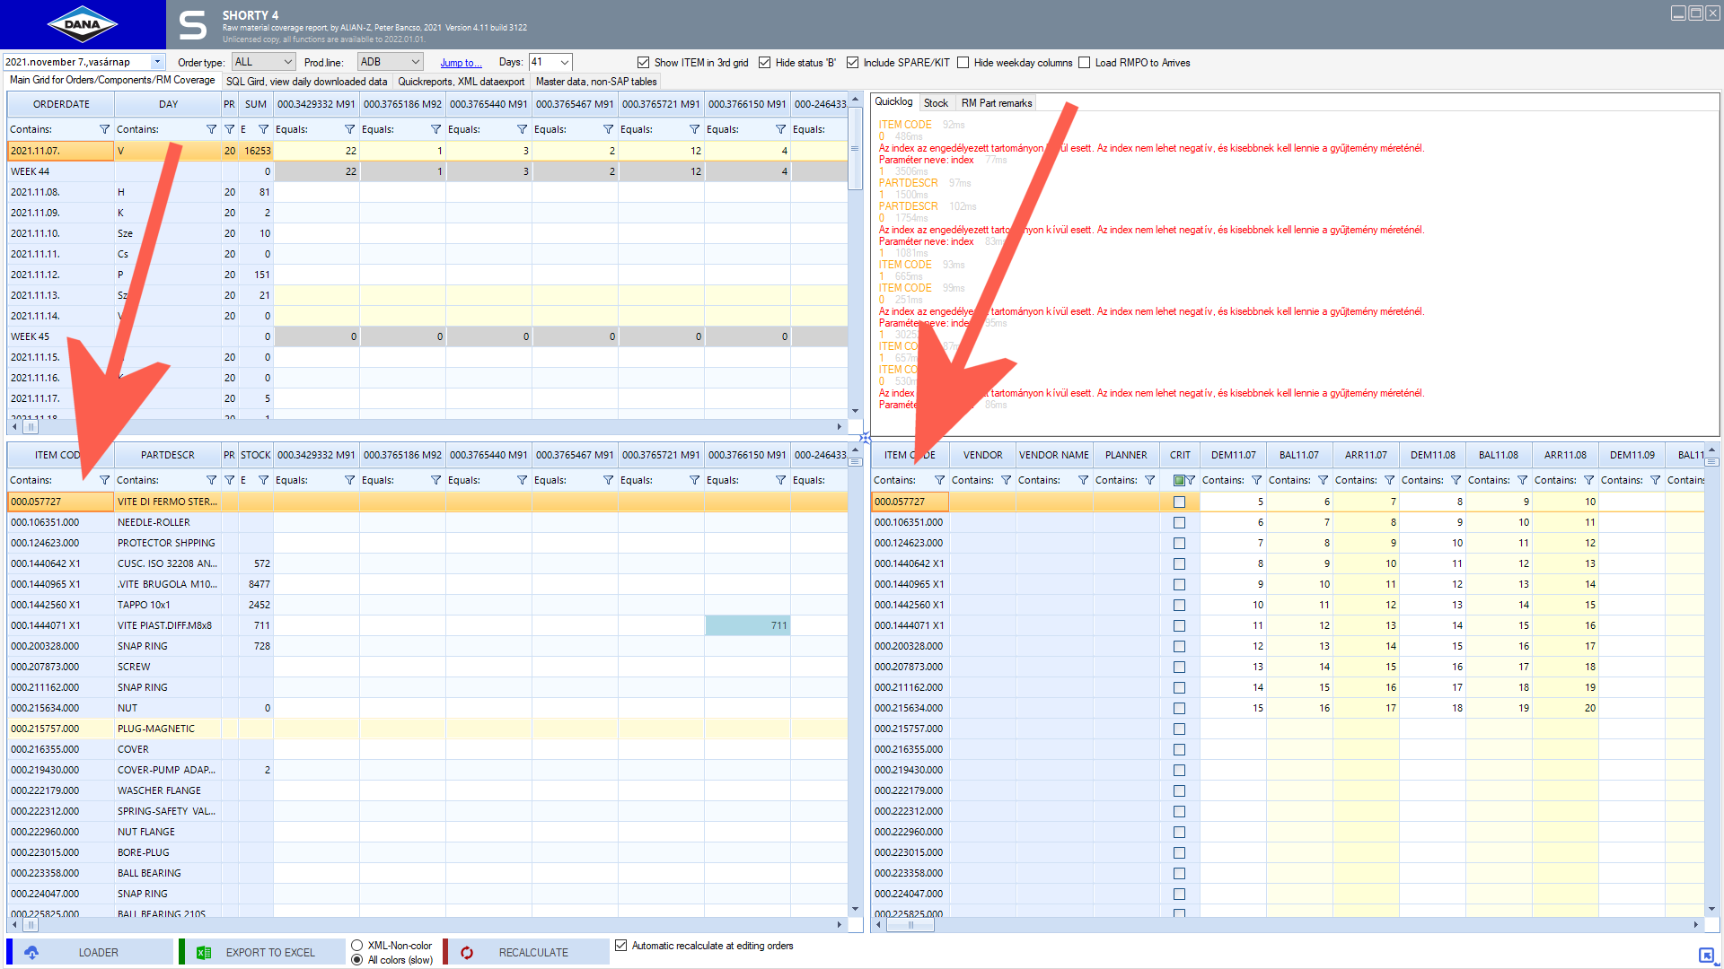Image resolution: width=1724 pixels, height=969 pixels.
Task: Click the Excel icon on Export button
Action: point(204,953)
